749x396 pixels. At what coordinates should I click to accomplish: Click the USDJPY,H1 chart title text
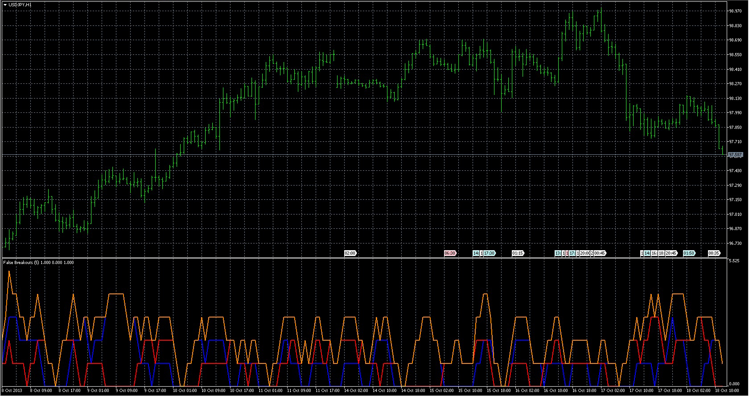coord(20,4)
